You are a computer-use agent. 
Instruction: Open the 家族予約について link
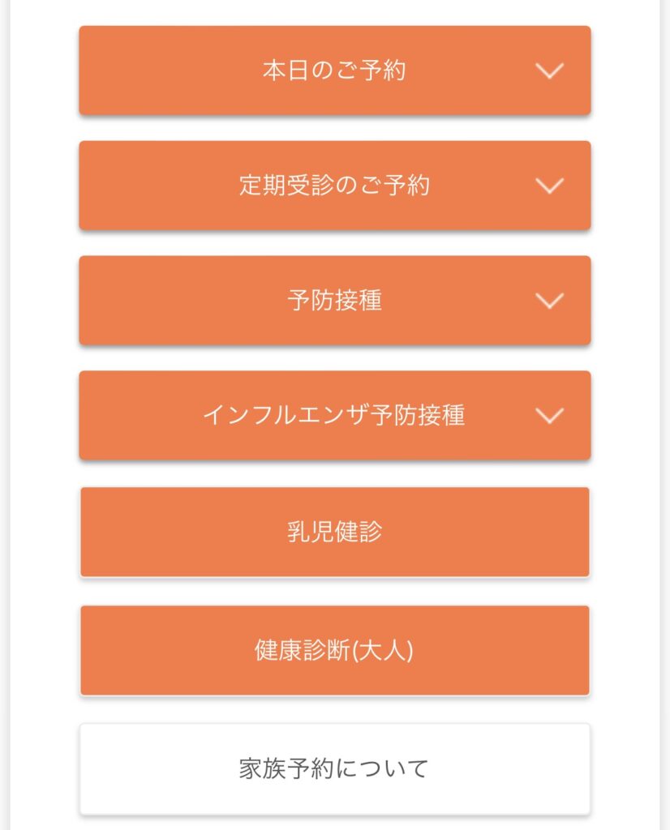(x=334, y=768)
